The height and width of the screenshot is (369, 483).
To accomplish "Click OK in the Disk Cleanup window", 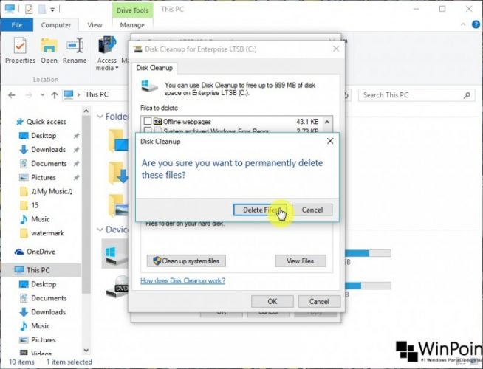I will pyautogui.click(x=273, y=301).
